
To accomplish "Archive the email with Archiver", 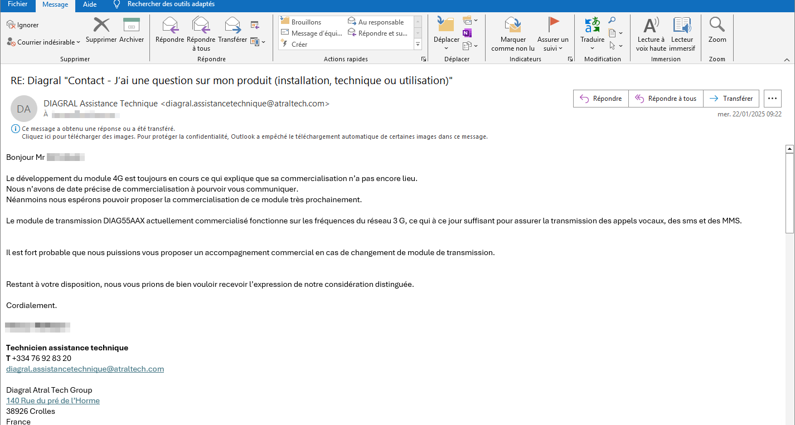I will tap(132, 30).
